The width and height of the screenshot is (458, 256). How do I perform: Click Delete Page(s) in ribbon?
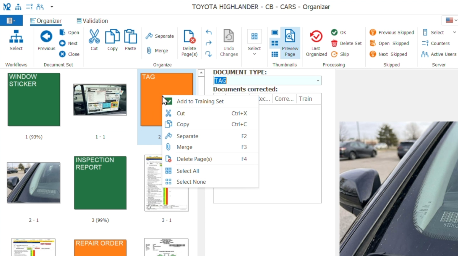[189, 43]
